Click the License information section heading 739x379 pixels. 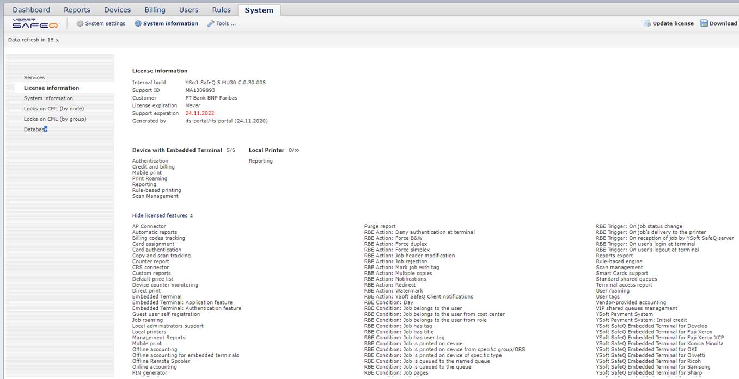[160, 71]
